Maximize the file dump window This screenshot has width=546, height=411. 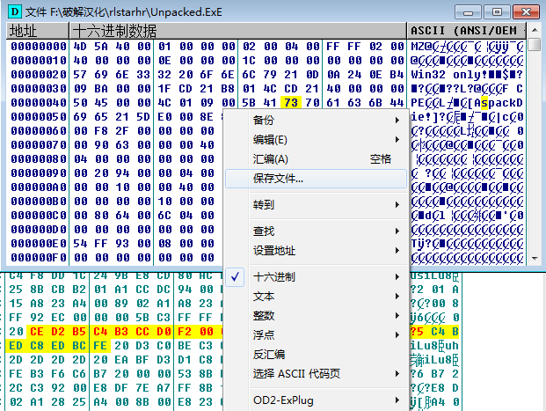coord(497,12)
